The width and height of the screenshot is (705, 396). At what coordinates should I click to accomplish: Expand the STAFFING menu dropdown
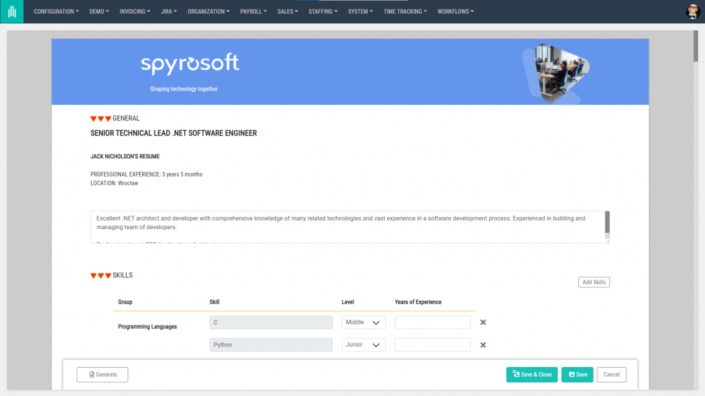tap(323, 11)
